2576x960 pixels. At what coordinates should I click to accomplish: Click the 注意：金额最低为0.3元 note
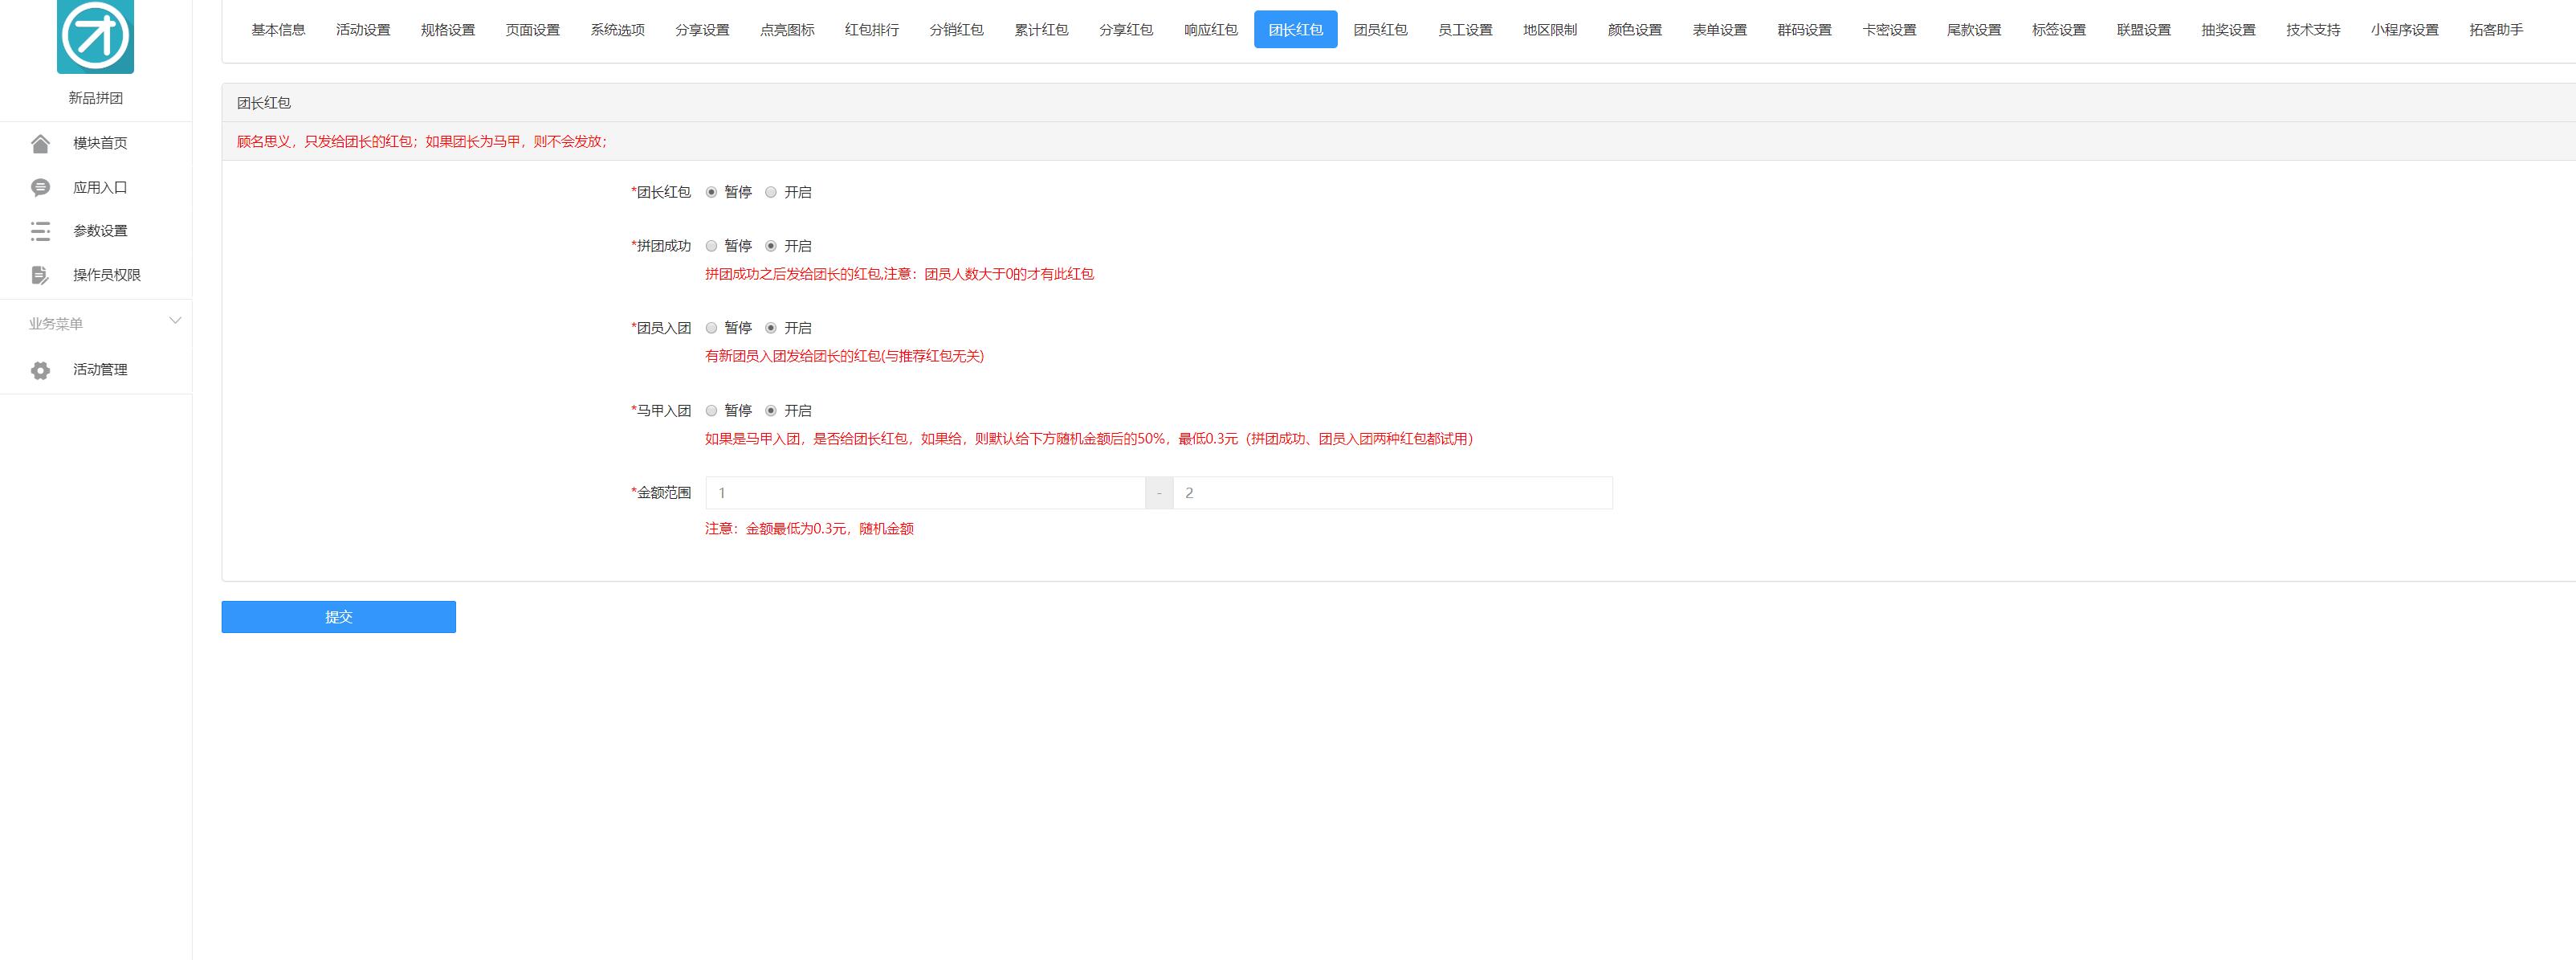click(809, 529)
